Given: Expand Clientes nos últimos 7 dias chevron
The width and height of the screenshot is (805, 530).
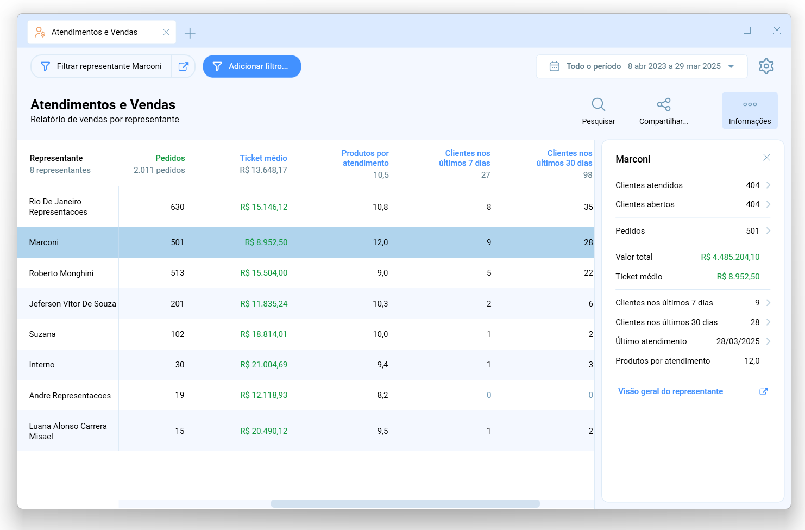Looking at the screenshot, I should pos(768,303).
